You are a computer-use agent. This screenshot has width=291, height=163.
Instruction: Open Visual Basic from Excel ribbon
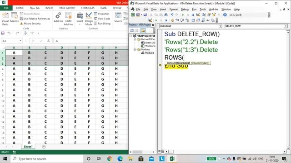tap(5, 19)
